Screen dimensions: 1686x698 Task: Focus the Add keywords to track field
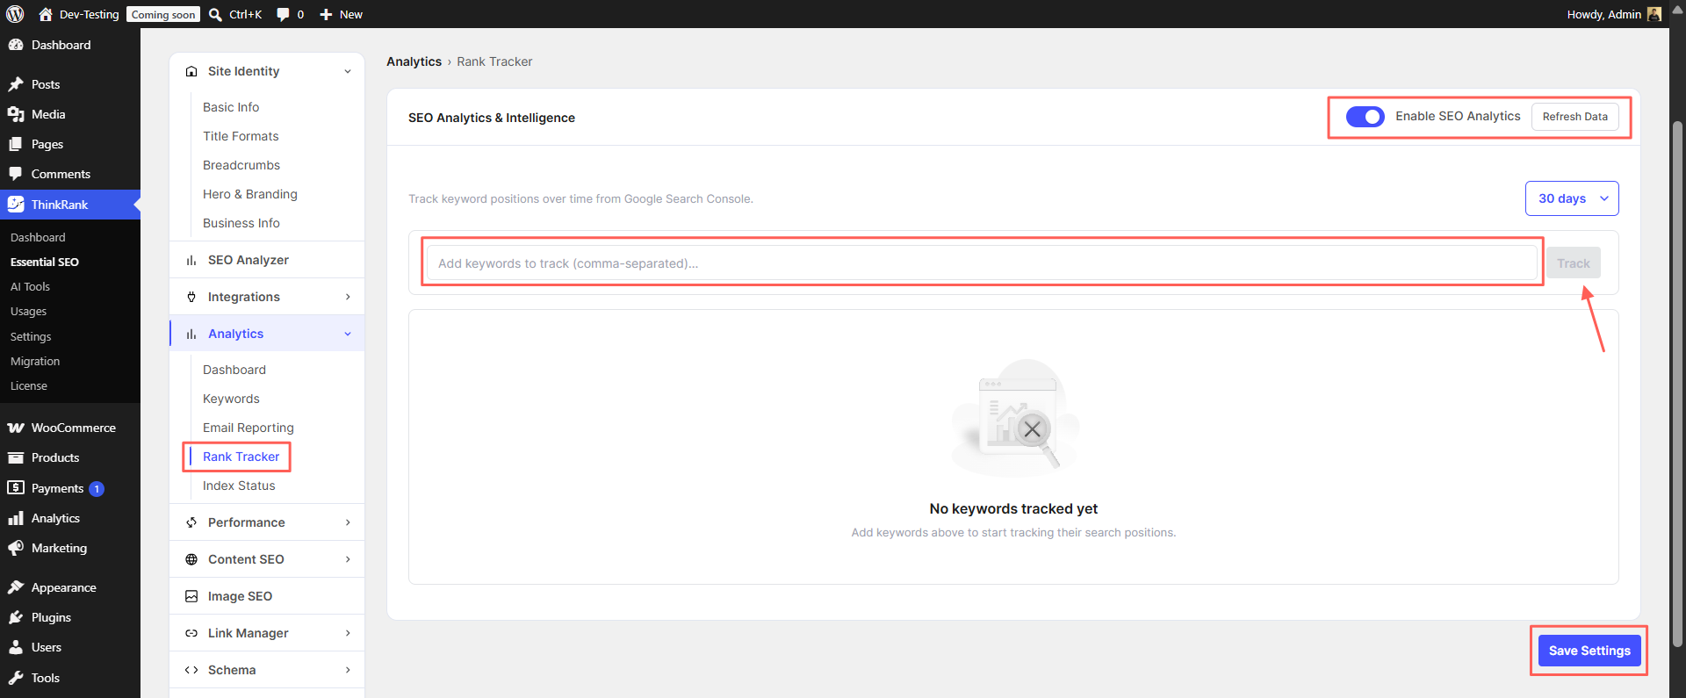(x=982, y=263)
